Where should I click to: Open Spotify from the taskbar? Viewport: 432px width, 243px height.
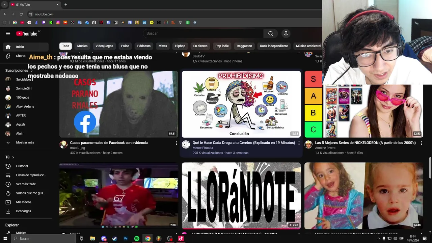[x=137, y=239]
